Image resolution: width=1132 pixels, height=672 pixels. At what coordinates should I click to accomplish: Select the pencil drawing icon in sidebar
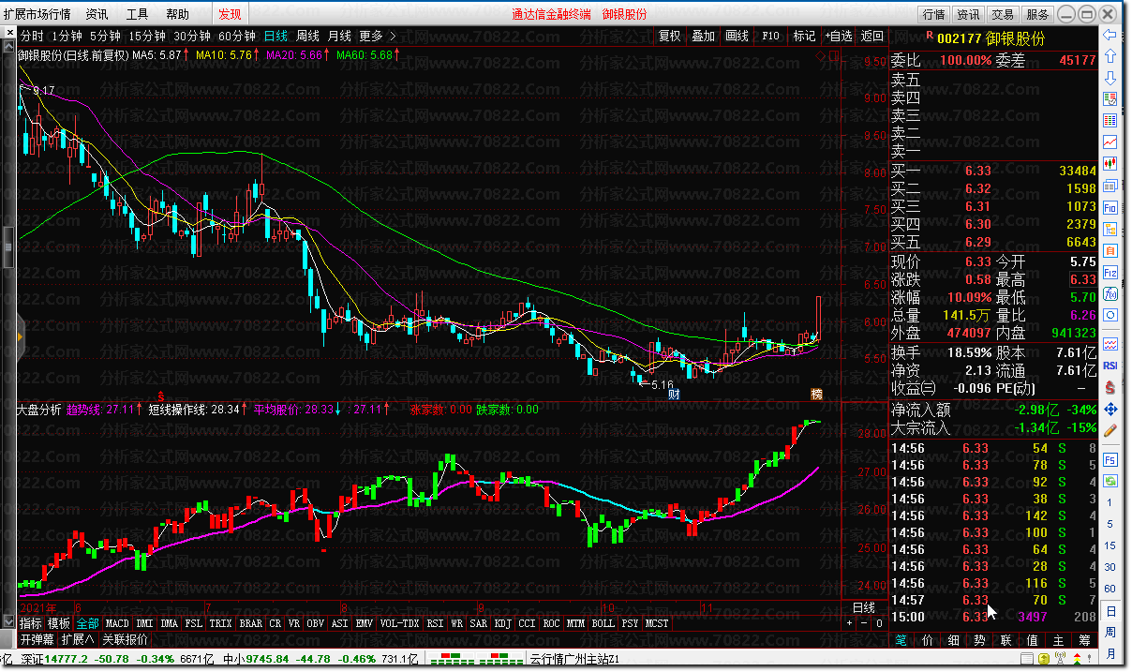(x=1110, y=431)
